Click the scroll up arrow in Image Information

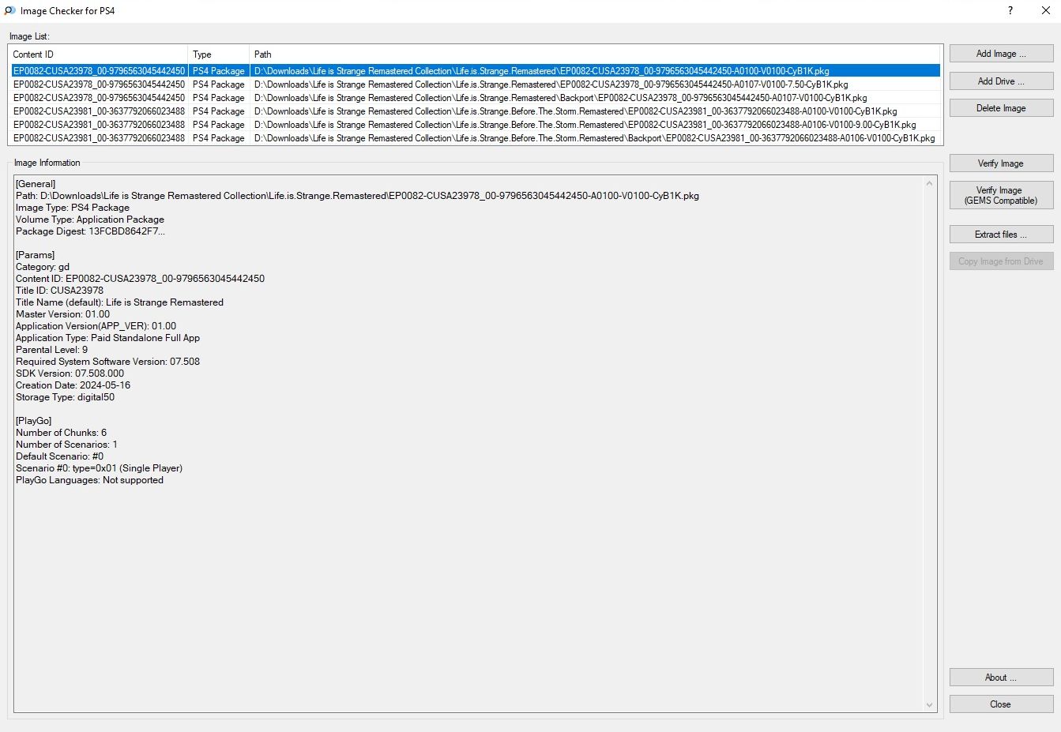click(x=929, y=183)
